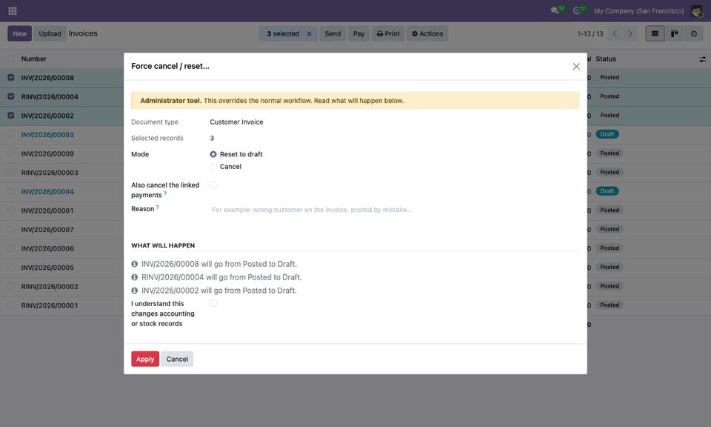The width and height of the screenshot is (711, 427).
Task: Click into the Reason text field
Action: coord(395,210)
